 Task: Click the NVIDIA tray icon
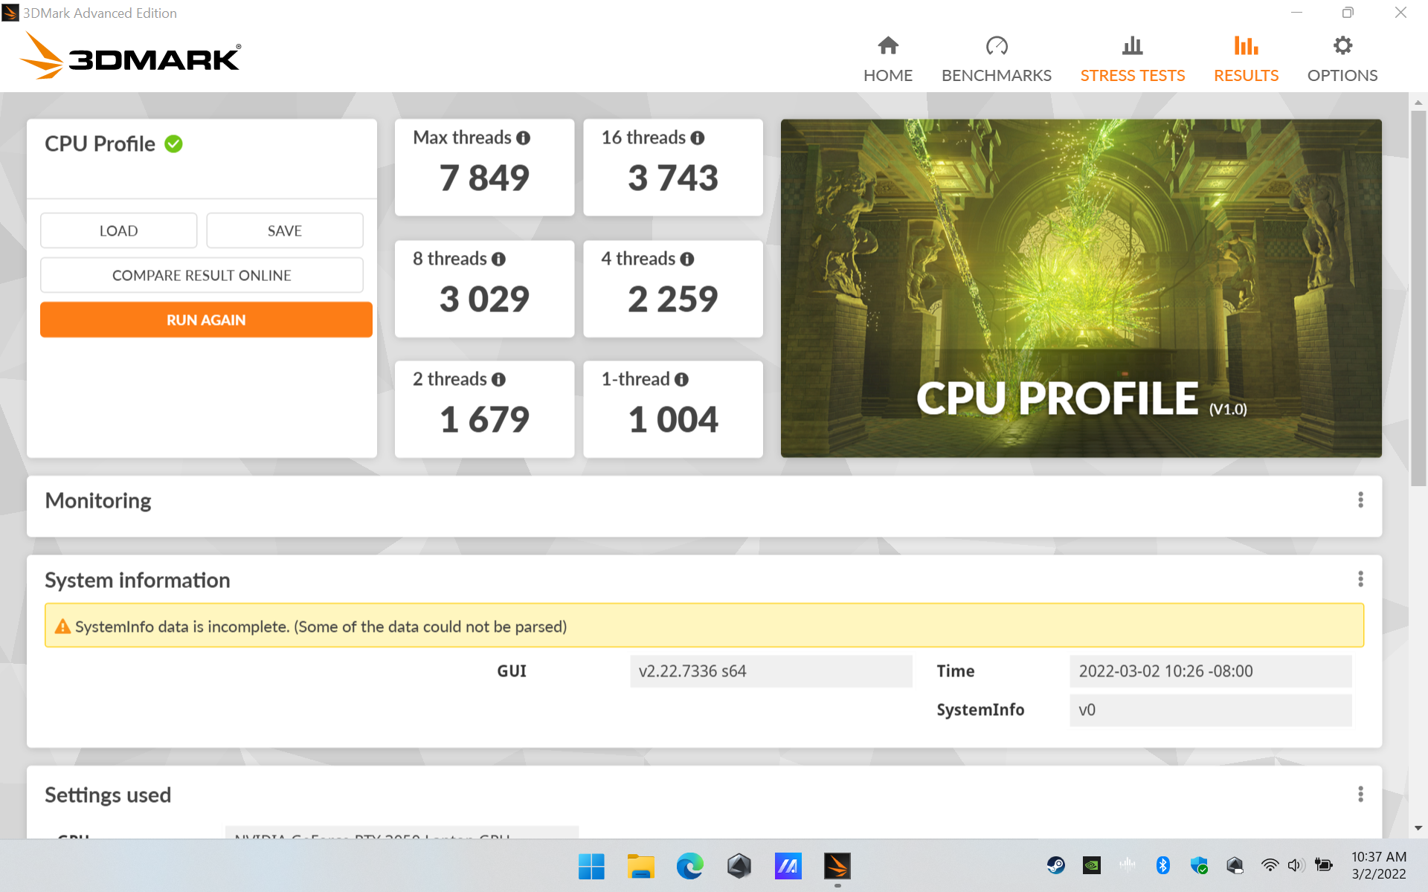[x=1091, y=865]
